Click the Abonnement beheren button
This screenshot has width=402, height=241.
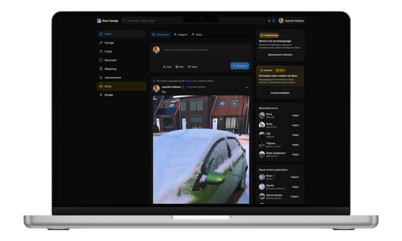(x=280, y=55)
